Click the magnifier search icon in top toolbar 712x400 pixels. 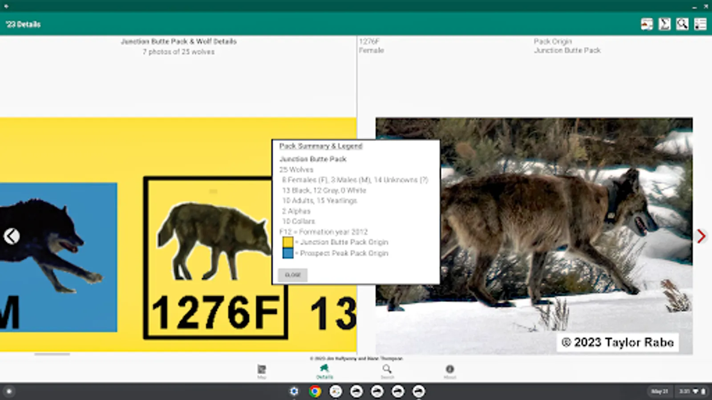[682, 24]
